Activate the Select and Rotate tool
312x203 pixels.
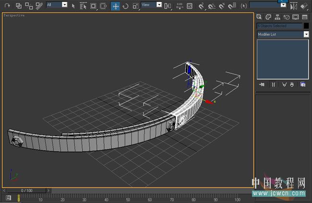(x=125, y=6)
